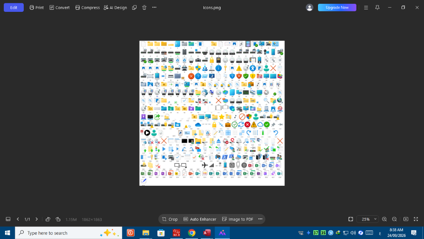Rotate the image counterclockwise
This screenshot has height=239, width=424.
coord(48,219)
